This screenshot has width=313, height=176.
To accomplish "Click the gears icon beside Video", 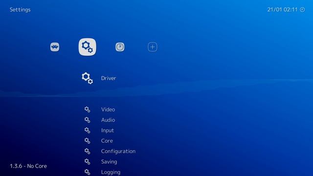I will 87,110.
